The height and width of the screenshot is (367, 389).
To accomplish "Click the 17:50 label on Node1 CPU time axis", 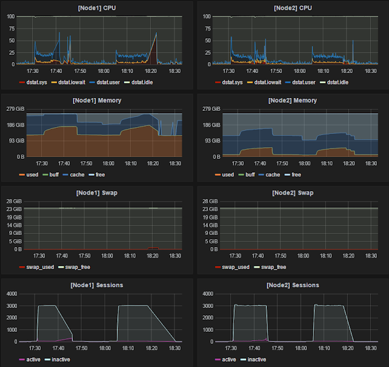I will tap(80, 71).
